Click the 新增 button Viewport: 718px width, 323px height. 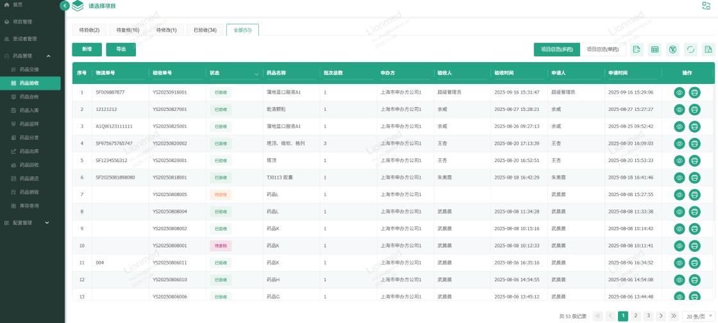click(86, 49)
